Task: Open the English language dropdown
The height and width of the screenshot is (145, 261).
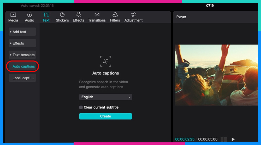Action: (105, 97)
